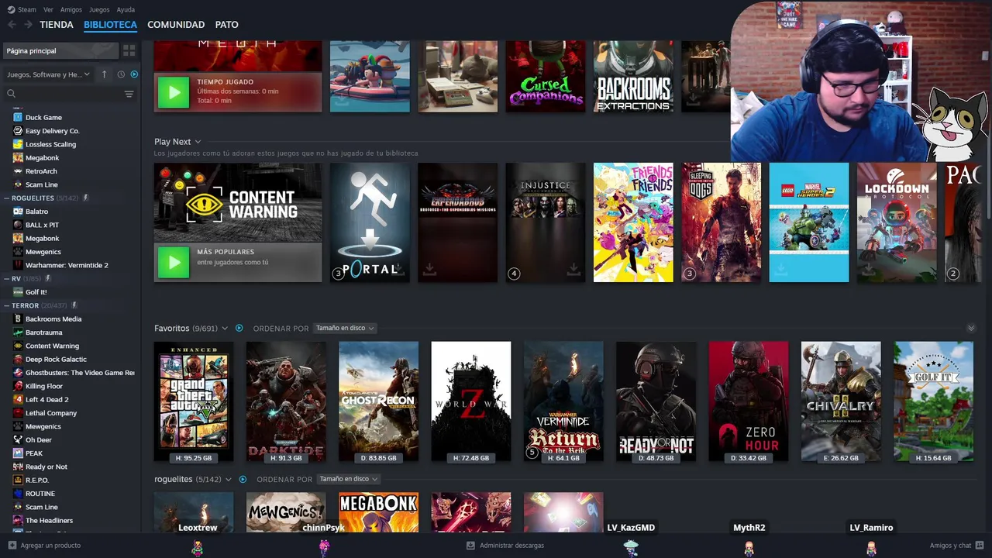Click the blue circle icon next to roguelites shelf
Viewport: 992px width, 558px height.
click(x=243, y=480)
